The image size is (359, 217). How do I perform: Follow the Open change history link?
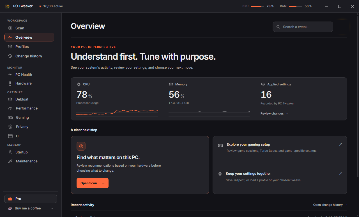(x=330, y=205)
